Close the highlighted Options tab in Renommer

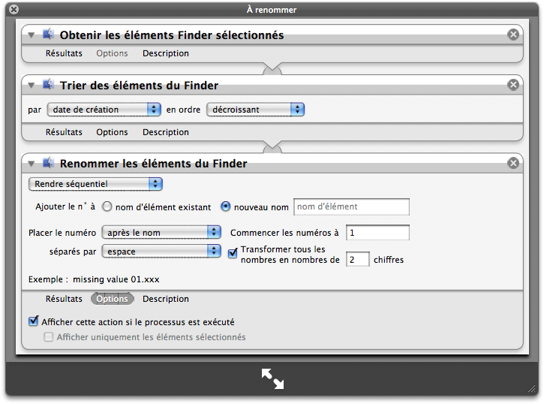(112, 299)
